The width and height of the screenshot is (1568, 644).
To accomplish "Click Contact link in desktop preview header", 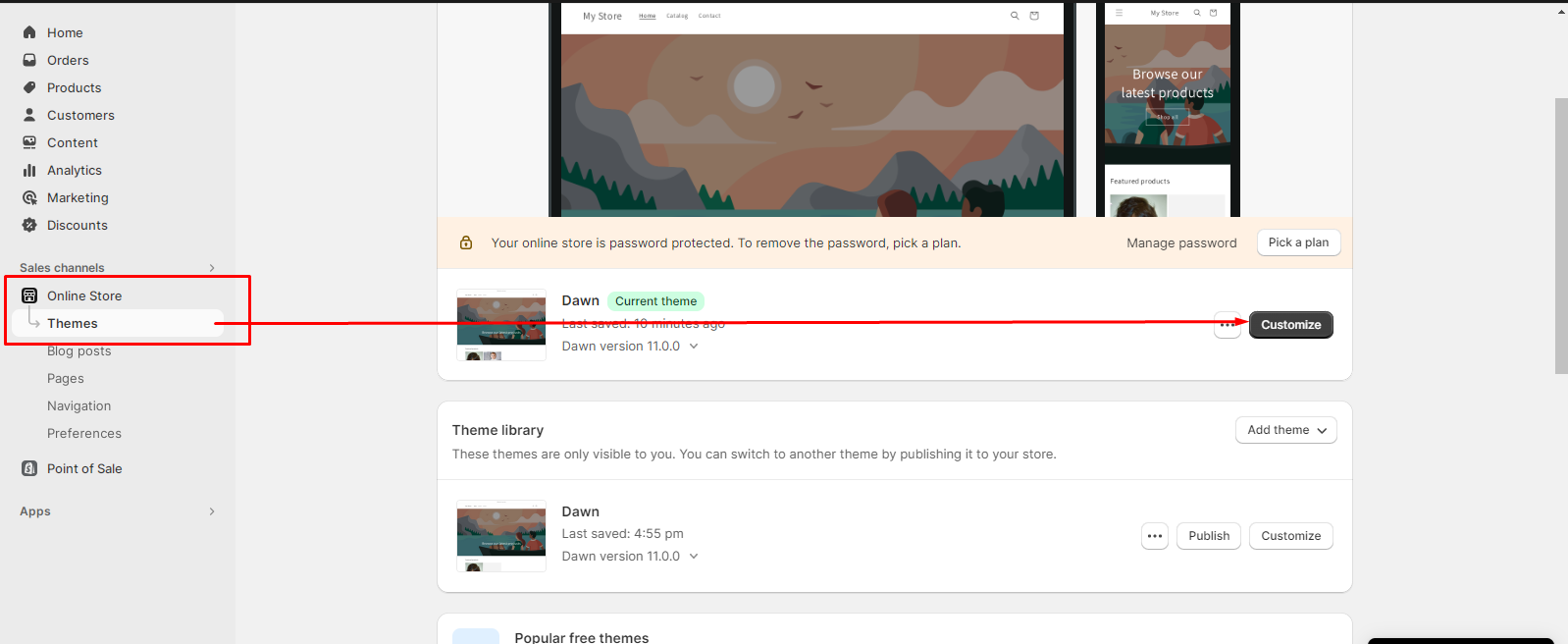I will click(x=709, y=16).
